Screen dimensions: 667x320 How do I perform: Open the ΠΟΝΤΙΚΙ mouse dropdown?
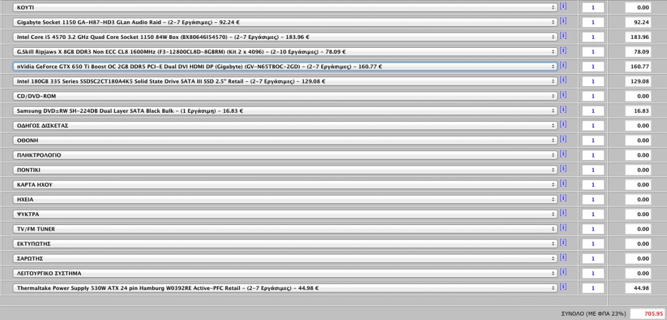pyautogui.click(x=285, y=170)
